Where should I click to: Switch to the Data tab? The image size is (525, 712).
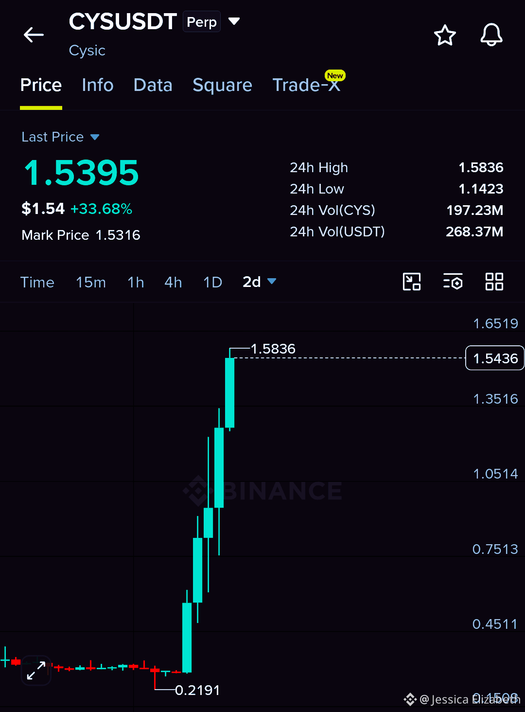pyautogui.click(x=153, y=85)
